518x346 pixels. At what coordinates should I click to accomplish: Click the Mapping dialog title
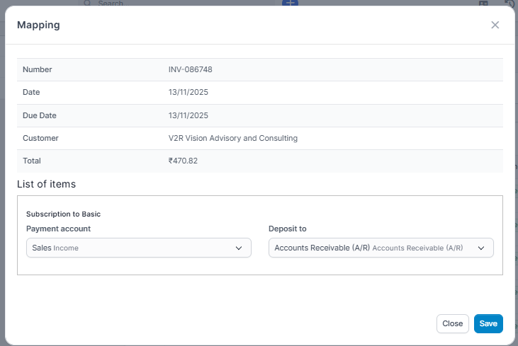[38, 25]
